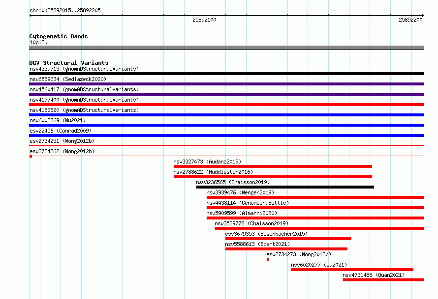Click the red bar of nsv4438114
Screen dimensions: 438x299
coord(315,208)
